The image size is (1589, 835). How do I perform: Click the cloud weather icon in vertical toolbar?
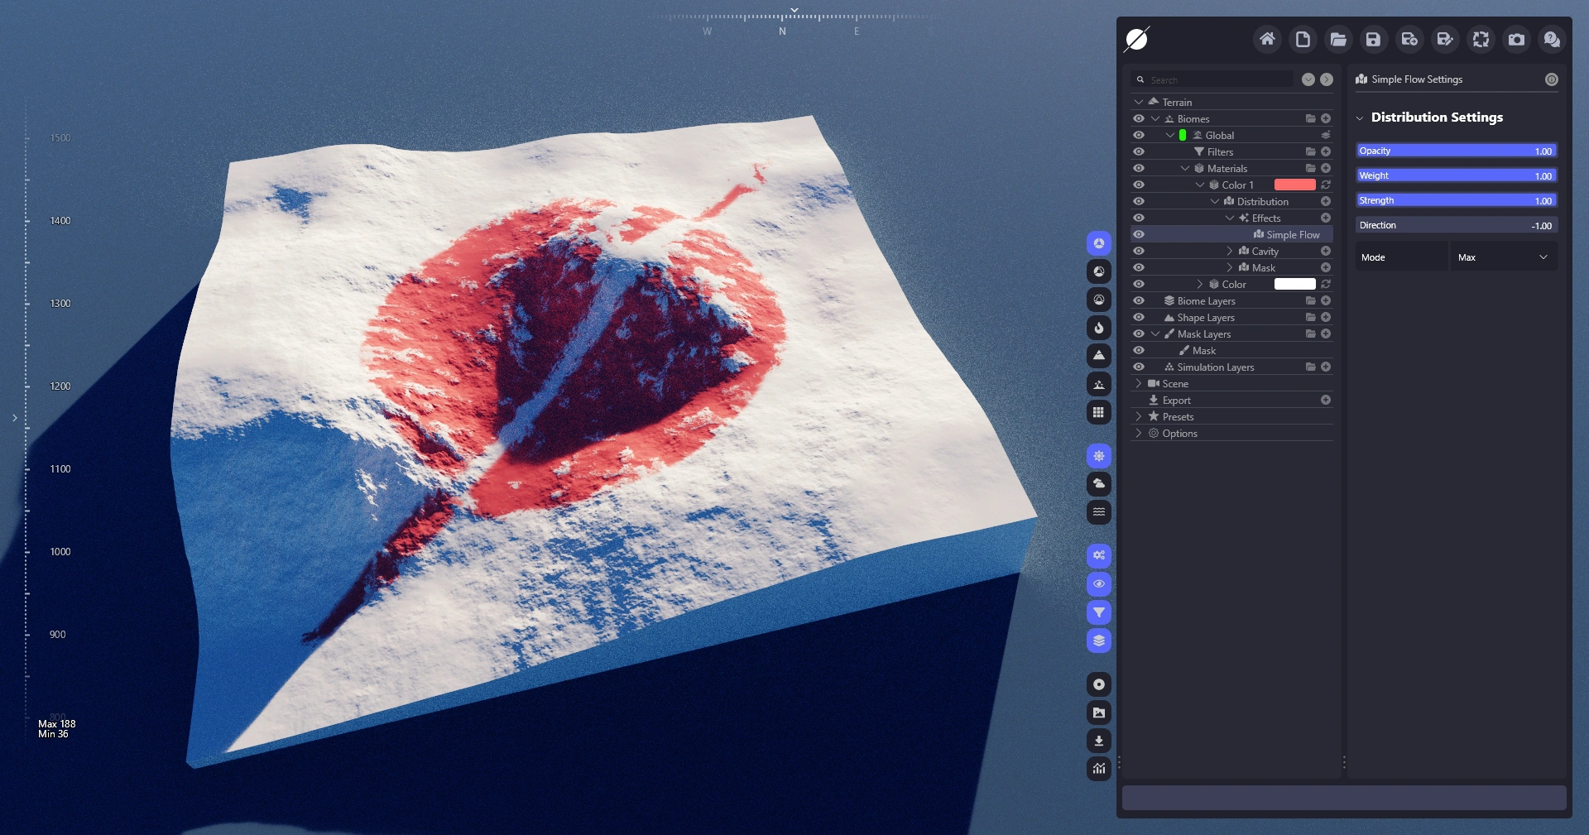1099,484
